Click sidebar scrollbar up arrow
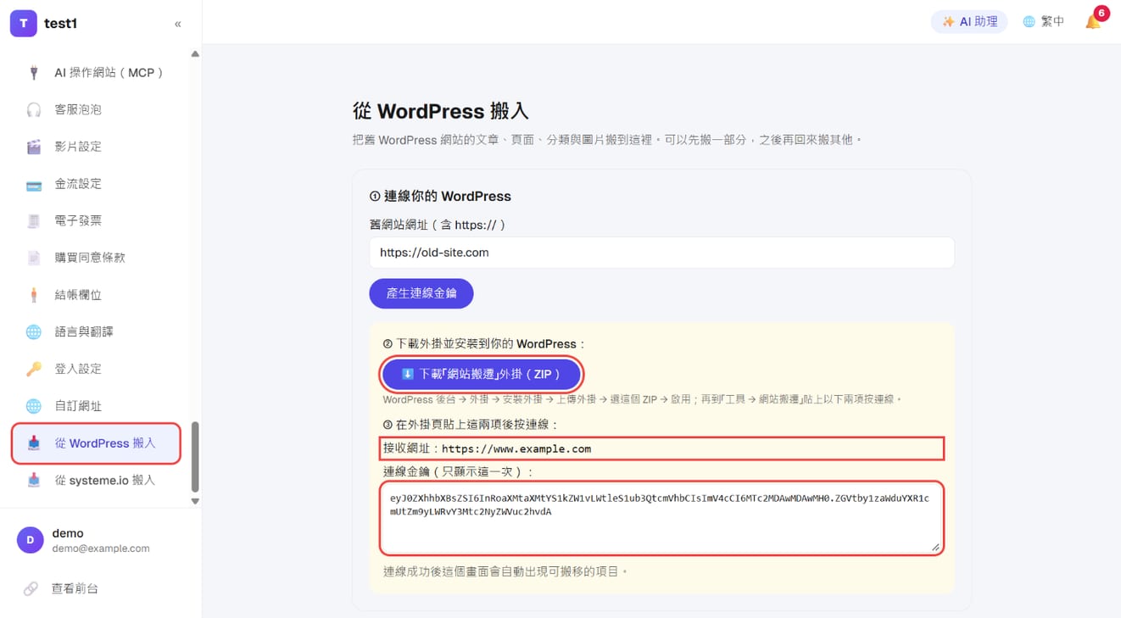The width and height of the screenshot is (1121, 618). click(195, 54)
